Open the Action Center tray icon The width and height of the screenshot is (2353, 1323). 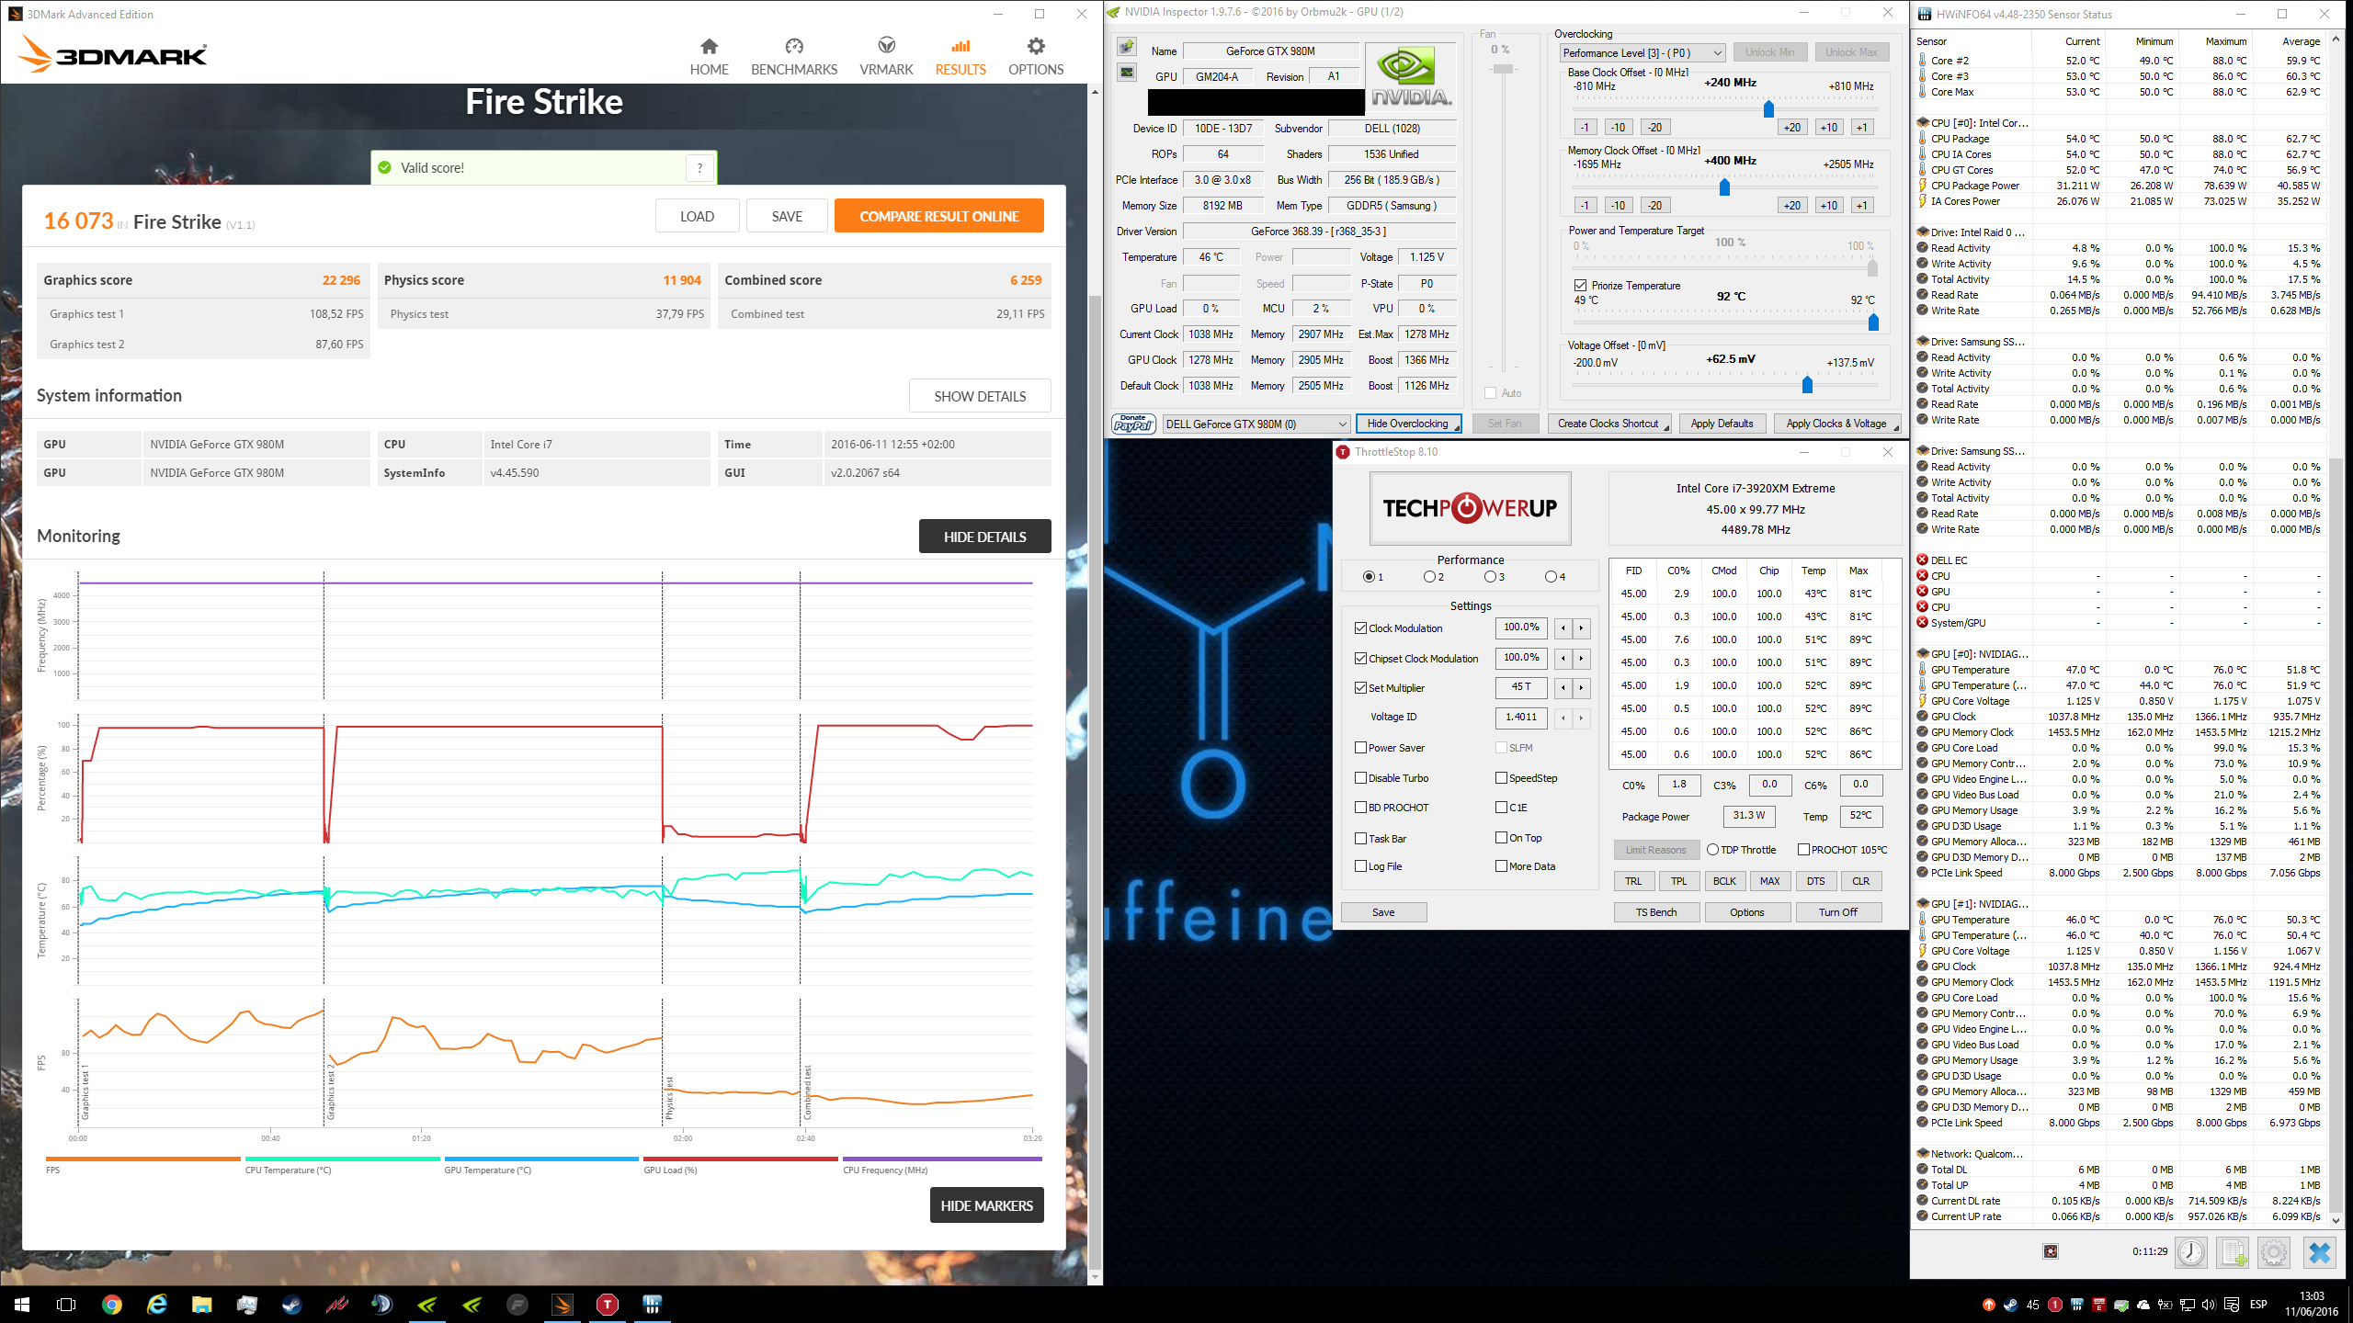click(2231, 1305)
